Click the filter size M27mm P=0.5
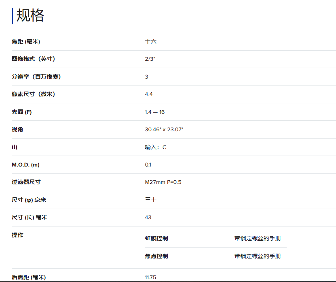Image resolution: width=336 pixels, height=282 pixels. coord(163,182)
